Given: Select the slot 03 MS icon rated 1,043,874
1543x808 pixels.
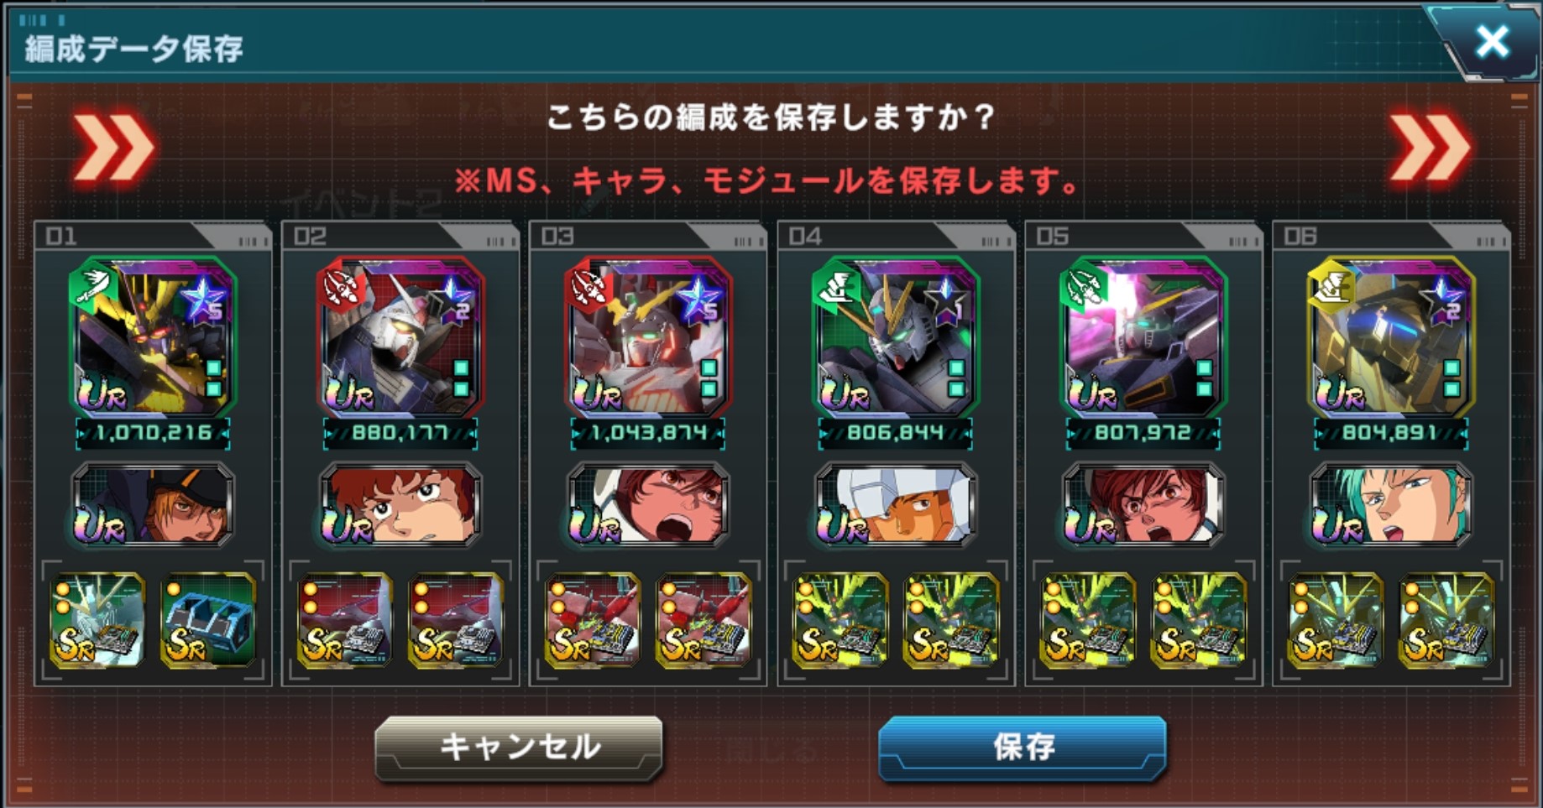Looking at the screenshot, I should tap(648, 336).
